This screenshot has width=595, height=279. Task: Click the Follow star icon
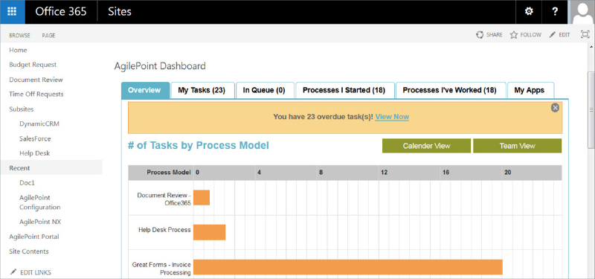[x=514, y=35]
